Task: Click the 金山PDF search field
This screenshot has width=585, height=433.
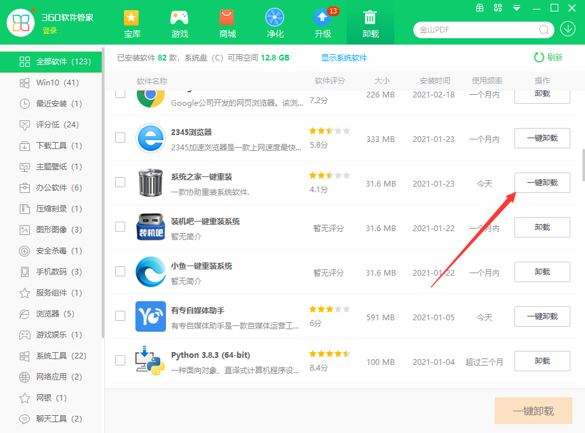Action: click(x=477, y=30)
